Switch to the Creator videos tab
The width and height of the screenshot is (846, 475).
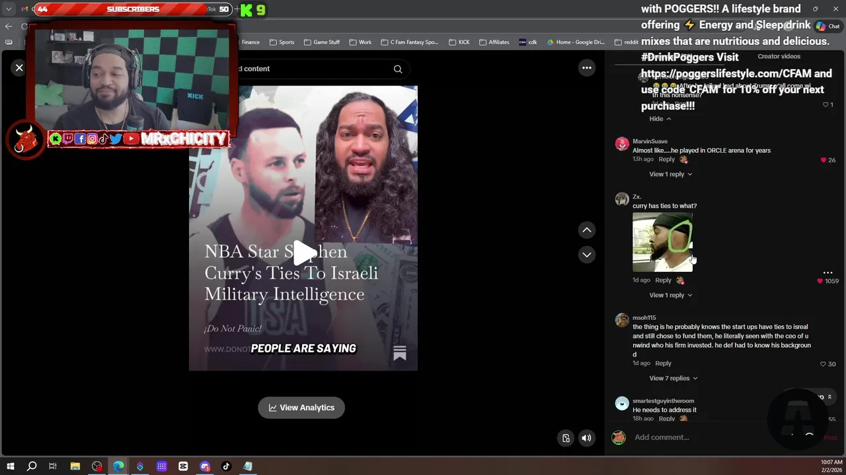779,57
